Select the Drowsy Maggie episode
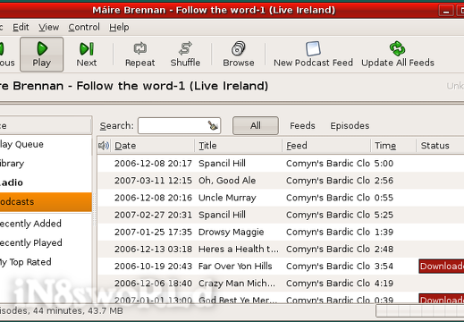 point(281,232)
